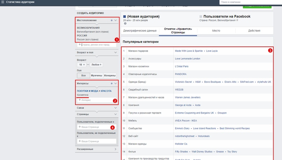
Task: Open Love Island Reactions page link
Action: point(204,128)
